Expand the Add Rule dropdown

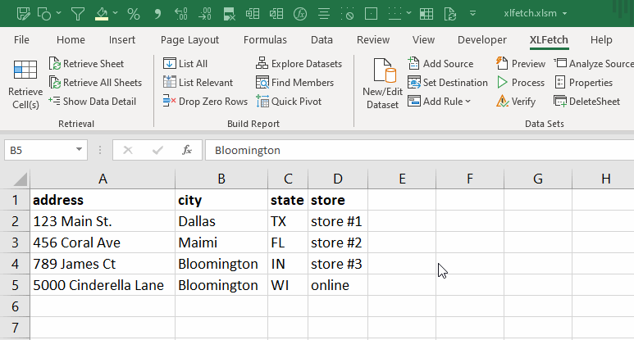(x=468, y=102)
